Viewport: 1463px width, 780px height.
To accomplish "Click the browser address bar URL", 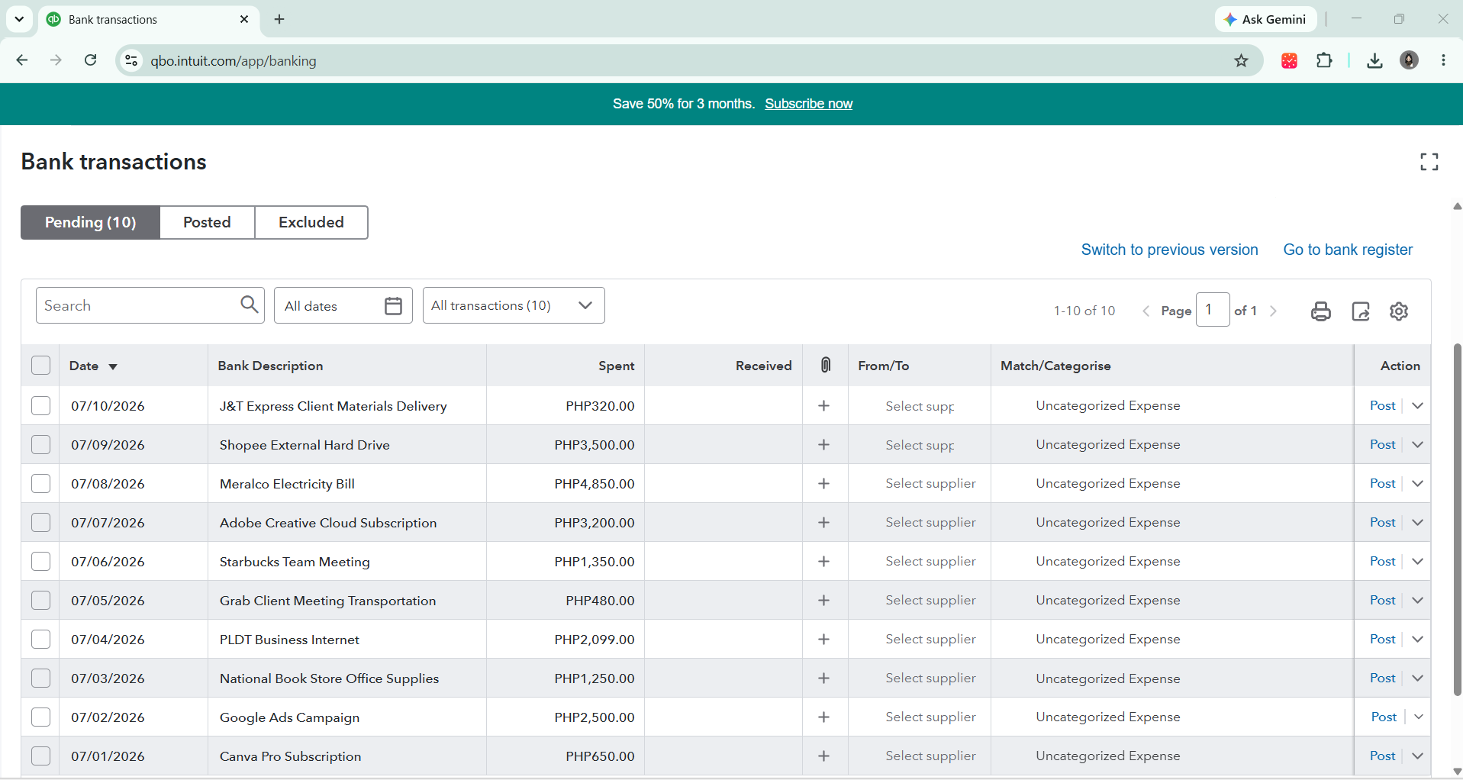I will pyautogui.click(x=234, y=61).
